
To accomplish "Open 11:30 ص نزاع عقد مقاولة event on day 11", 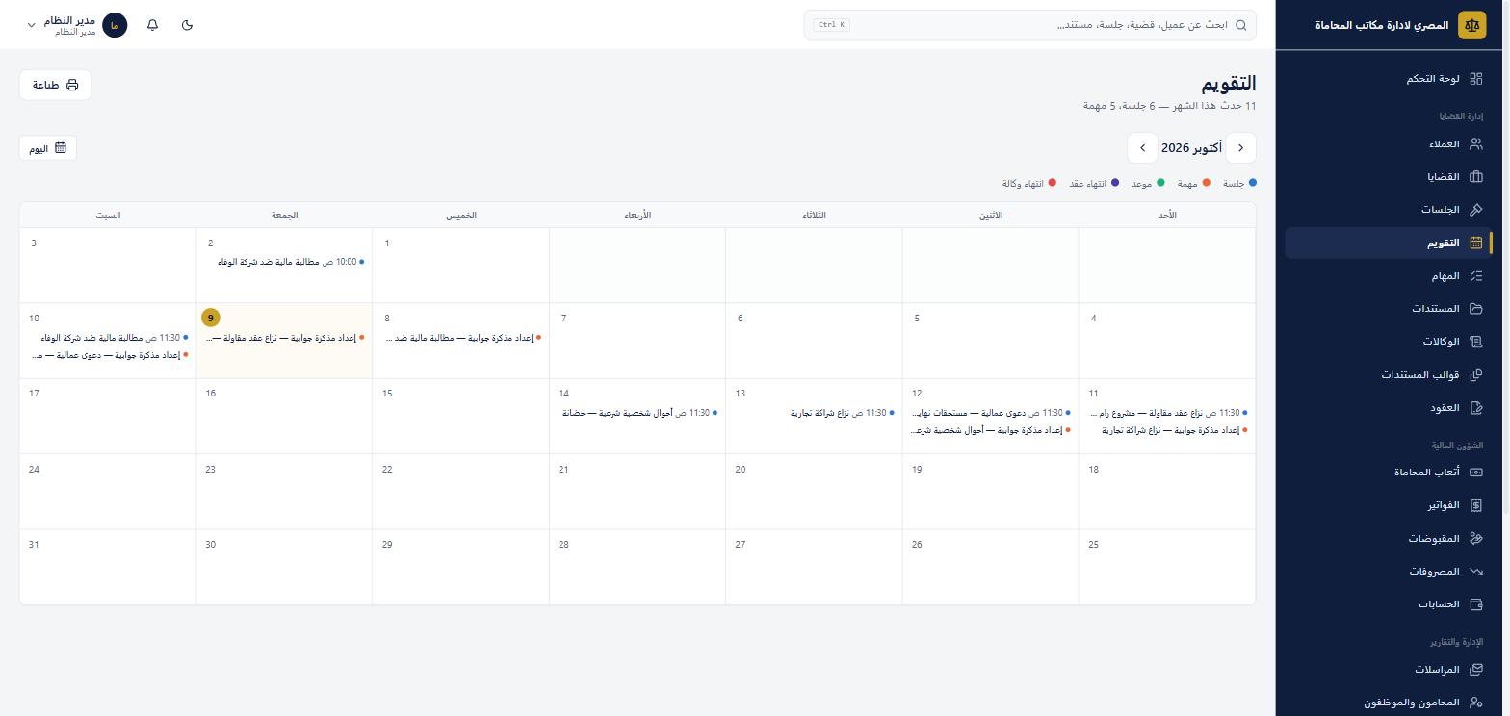I will coord(1167,413).
